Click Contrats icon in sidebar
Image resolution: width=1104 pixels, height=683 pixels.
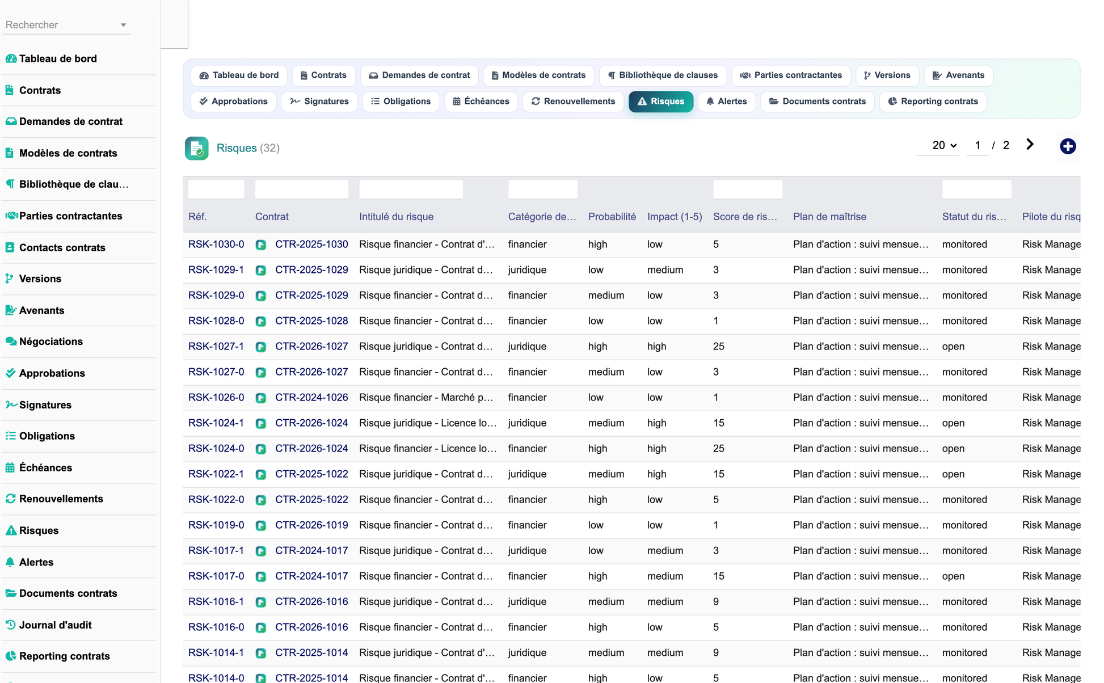[x=10, y=90]
